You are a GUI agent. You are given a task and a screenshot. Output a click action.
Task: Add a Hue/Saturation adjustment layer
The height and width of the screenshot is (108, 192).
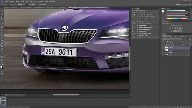pyautogui.click(x=170, y=28)
